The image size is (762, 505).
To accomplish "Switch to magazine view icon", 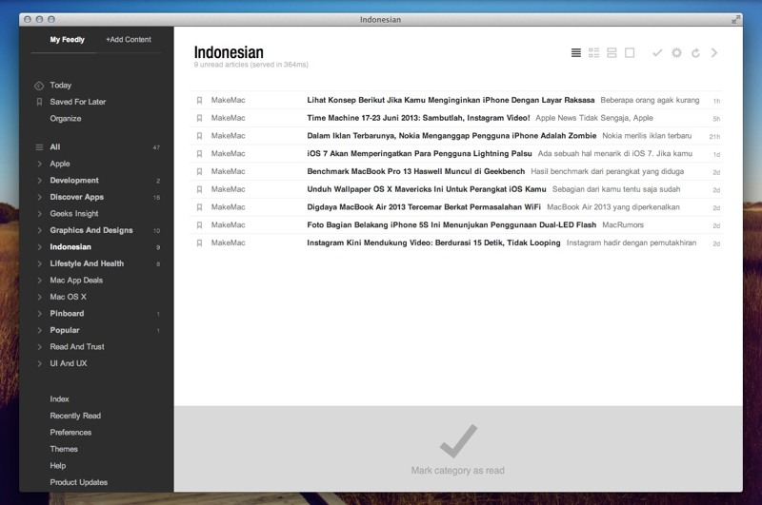I will click(x=593, y=53).
